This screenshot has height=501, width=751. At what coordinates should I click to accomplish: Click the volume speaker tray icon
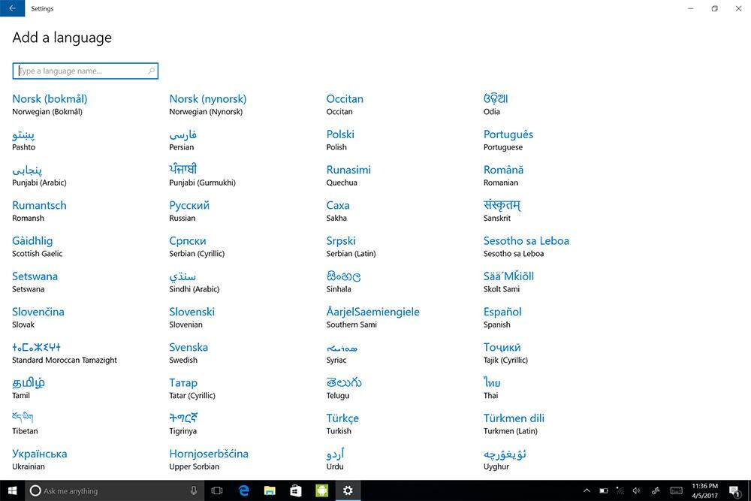[636, 490]
